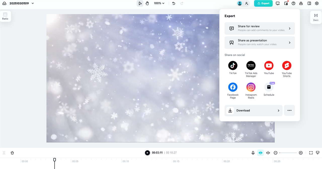
Task: Open Share as presentation option
Action: click(259, 42)
